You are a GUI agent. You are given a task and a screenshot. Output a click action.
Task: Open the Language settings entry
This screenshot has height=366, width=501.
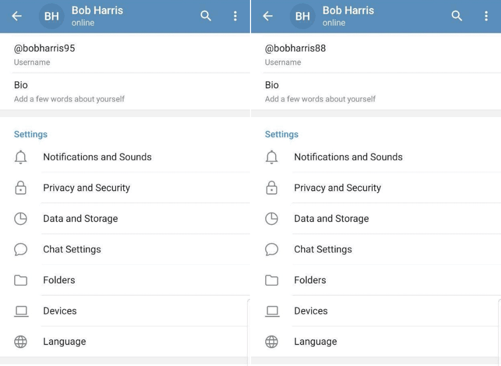[64, 341]
